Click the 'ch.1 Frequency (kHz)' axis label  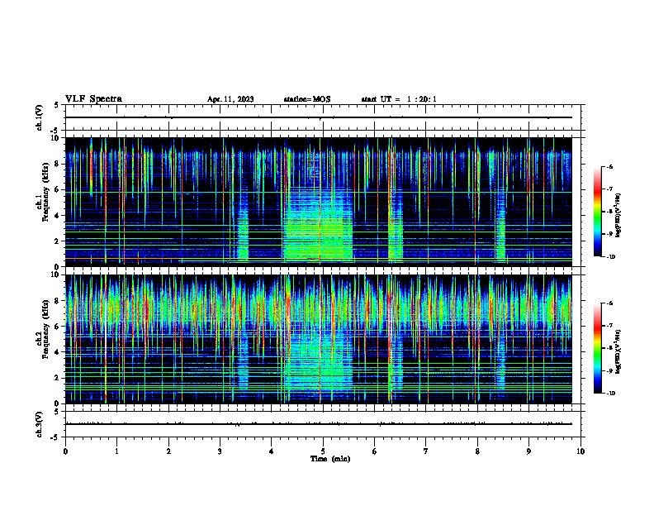coord(42,192)
